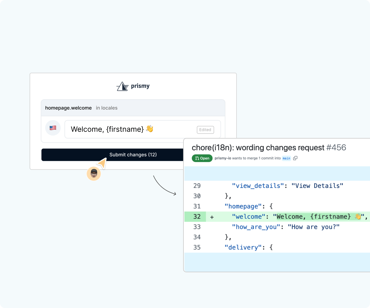Select line number 35 in the diff
The height and width of the screenshot is (308, 370).
197,247
